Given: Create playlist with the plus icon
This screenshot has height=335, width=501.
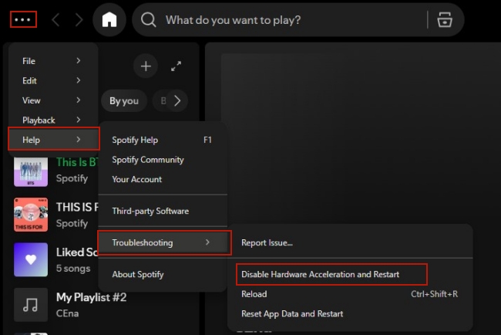Looking at the screenshot, I should pos(146,66).
